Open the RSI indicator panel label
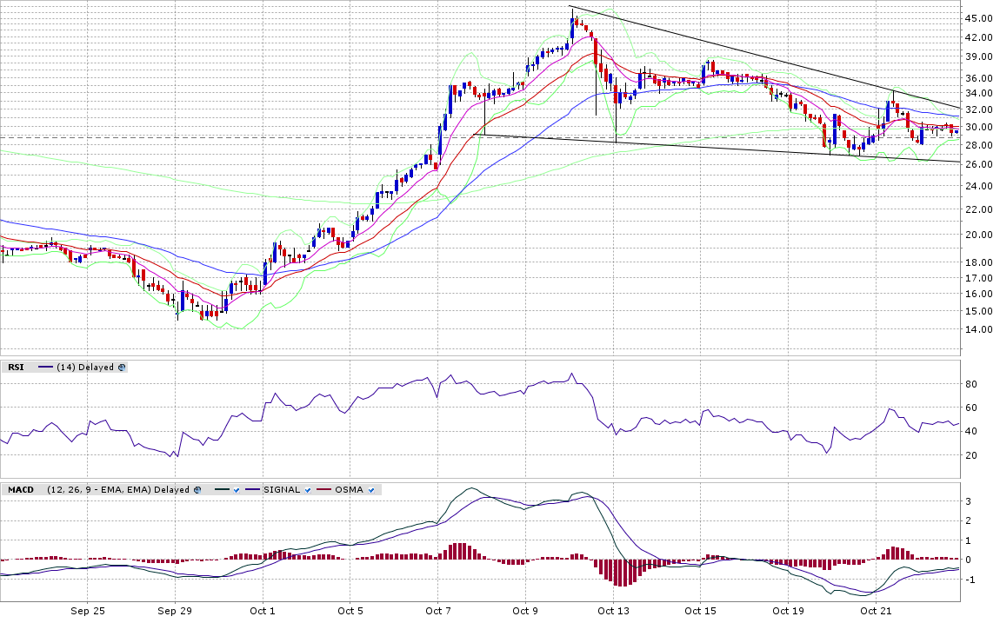 coord(16,368)
